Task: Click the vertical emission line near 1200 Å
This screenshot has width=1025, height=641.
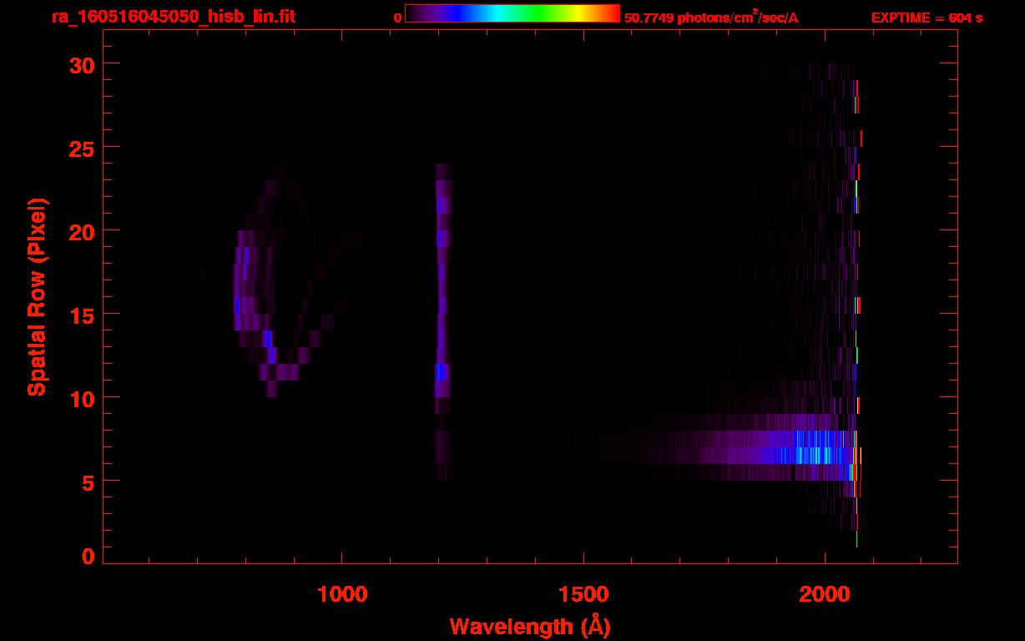Action: [x=442, y=321]
